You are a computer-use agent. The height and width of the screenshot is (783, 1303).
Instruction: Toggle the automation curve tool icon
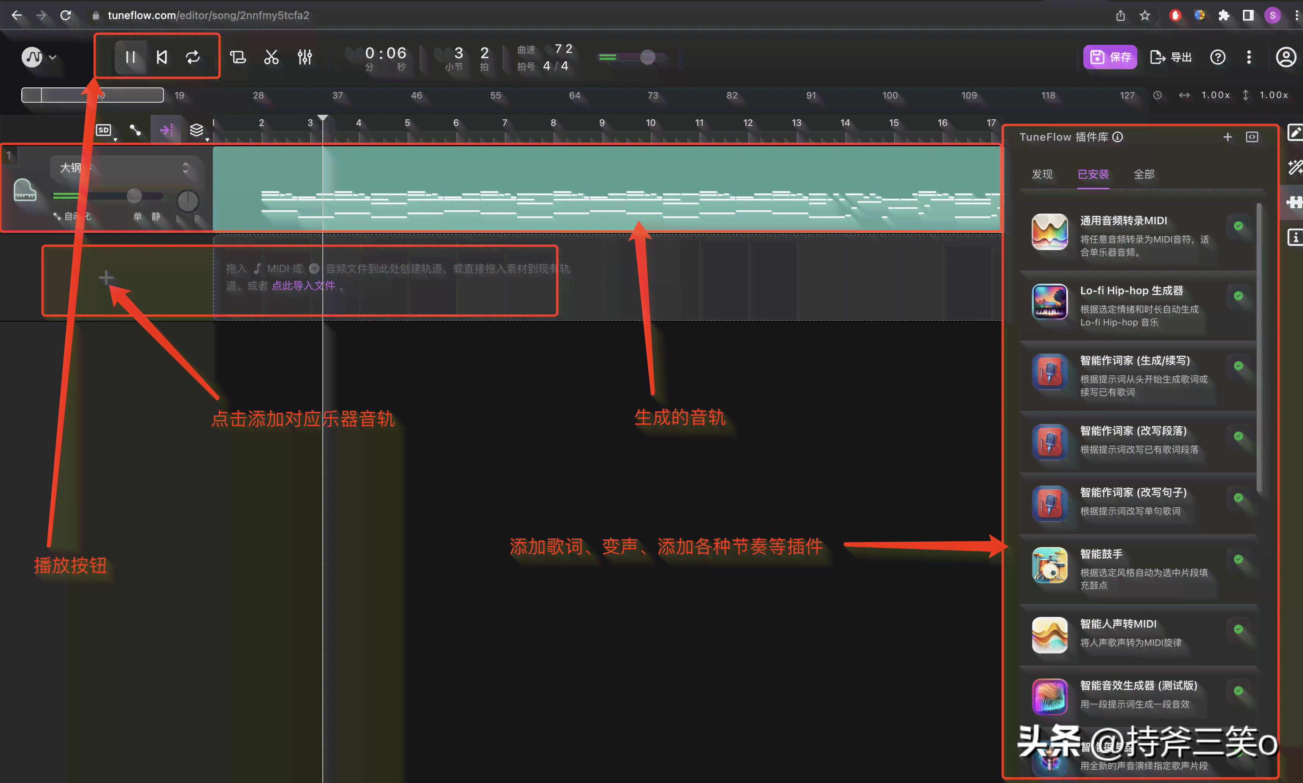point(136,130)
